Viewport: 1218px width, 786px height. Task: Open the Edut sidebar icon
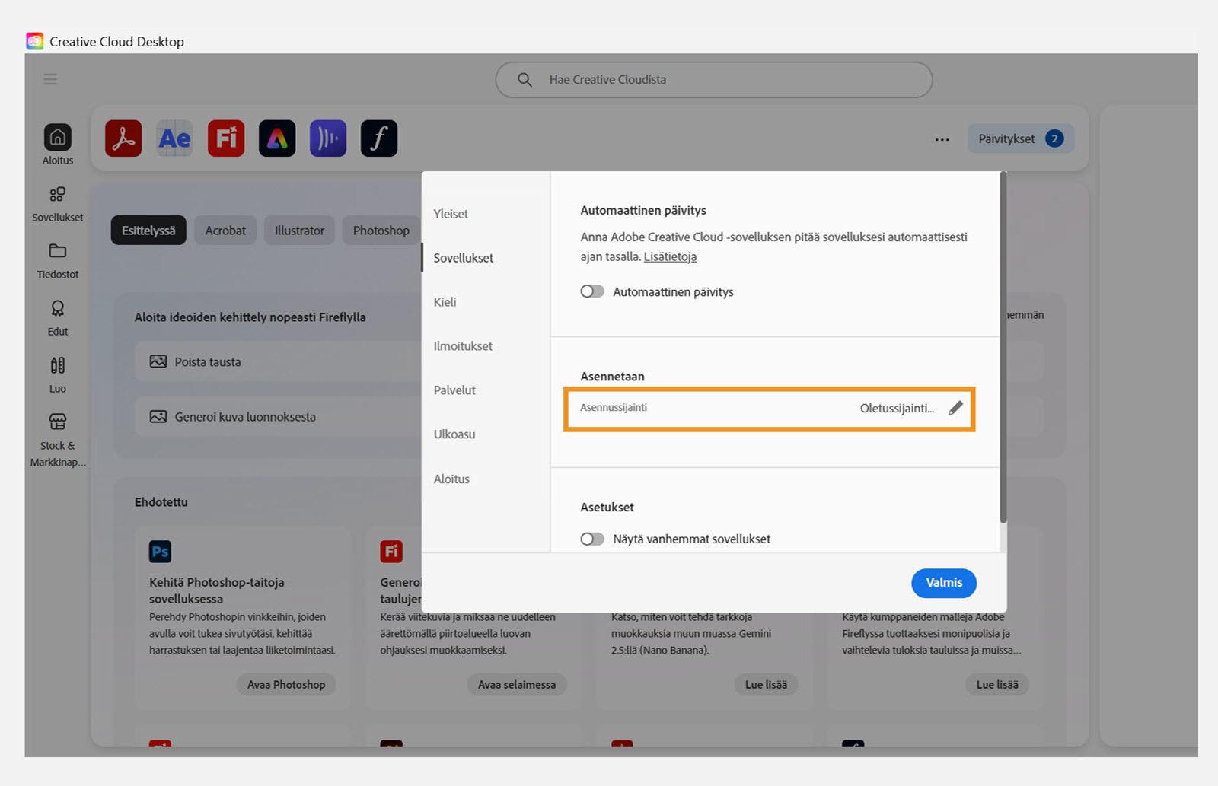(x=57, y=308)
